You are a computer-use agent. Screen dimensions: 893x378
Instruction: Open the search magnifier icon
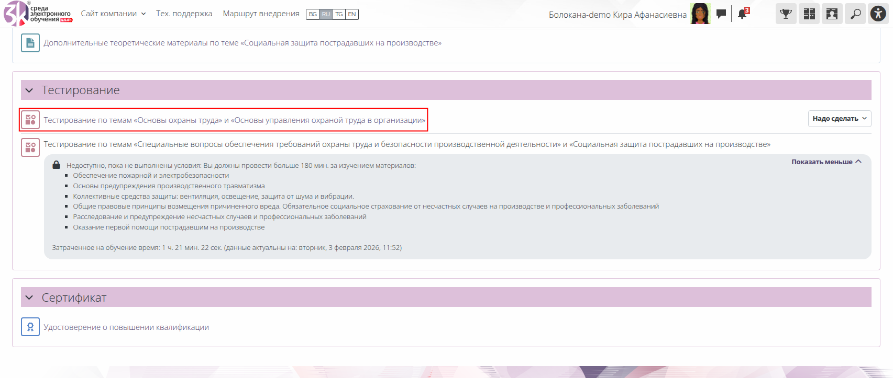pyautogui.click(x=855, y=14)
